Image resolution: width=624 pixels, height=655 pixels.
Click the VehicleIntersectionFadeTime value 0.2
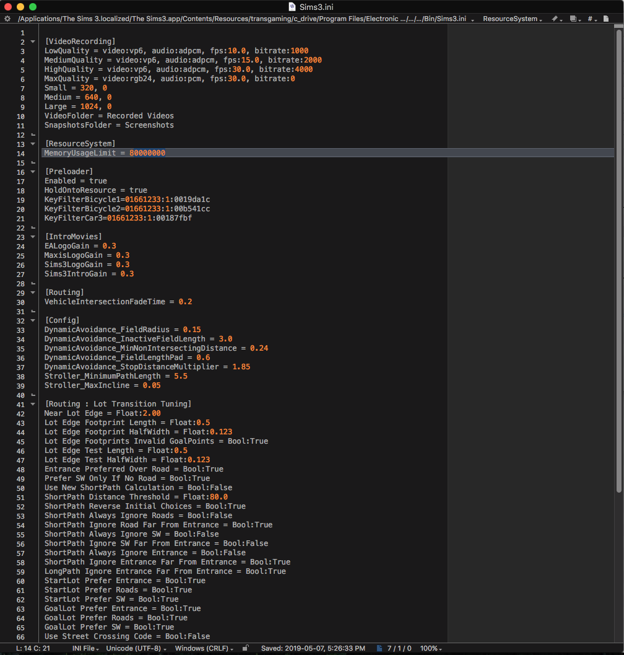click(x=185, y=302)
